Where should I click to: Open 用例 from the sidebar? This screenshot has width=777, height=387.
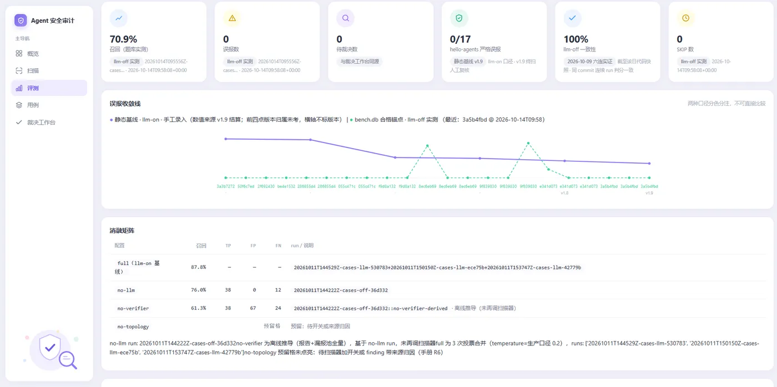[x=49, y=105]
